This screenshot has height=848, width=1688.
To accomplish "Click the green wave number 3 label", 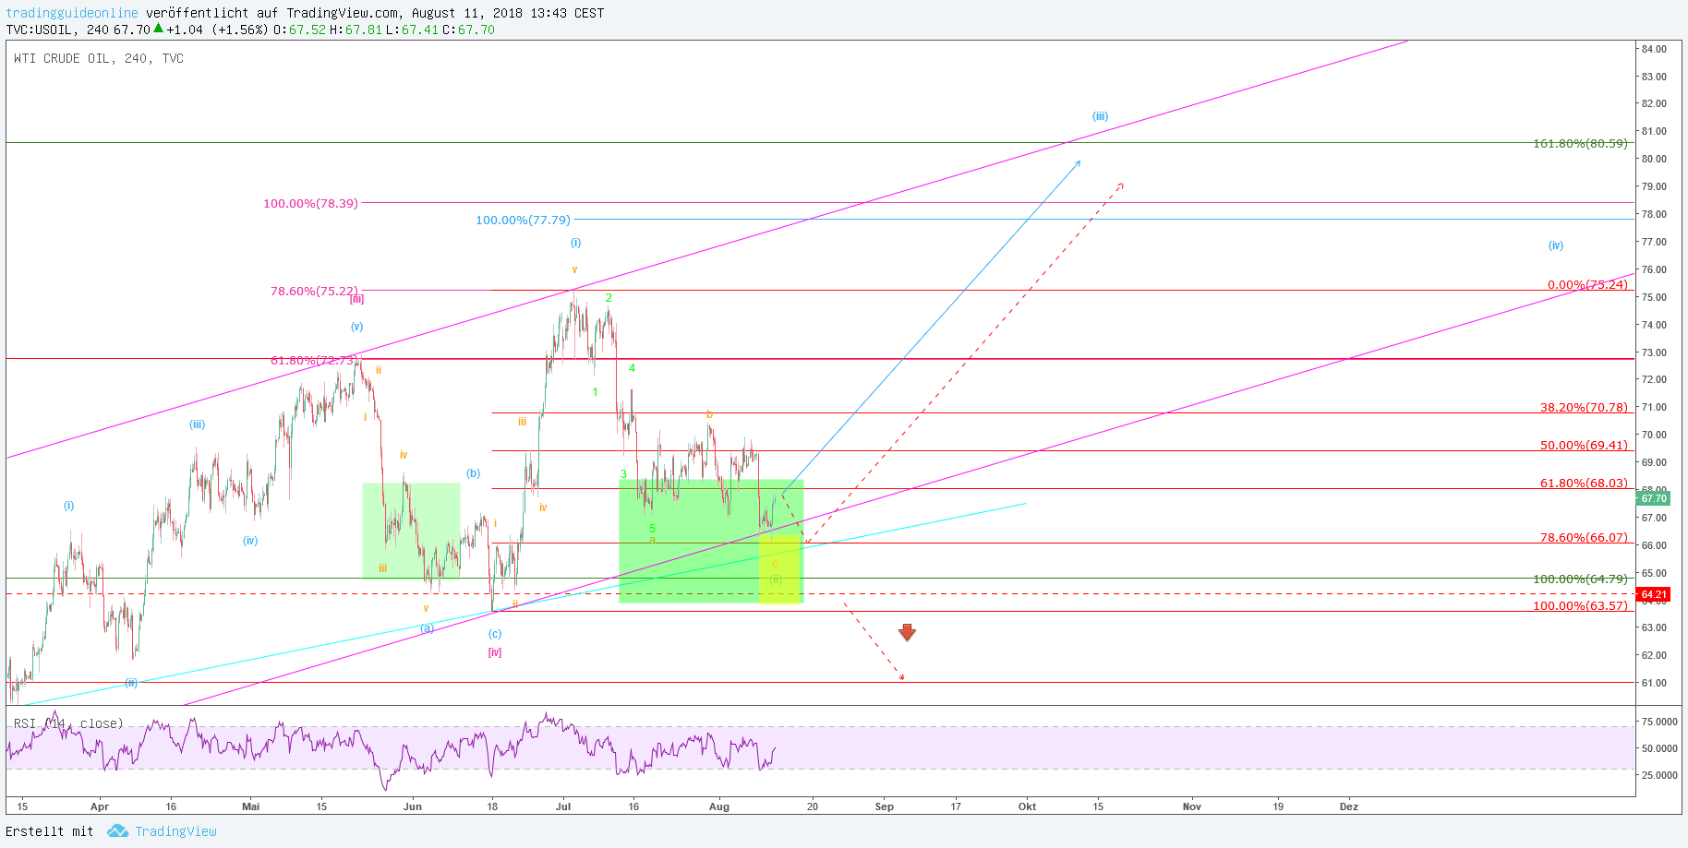I will (623, 474).
